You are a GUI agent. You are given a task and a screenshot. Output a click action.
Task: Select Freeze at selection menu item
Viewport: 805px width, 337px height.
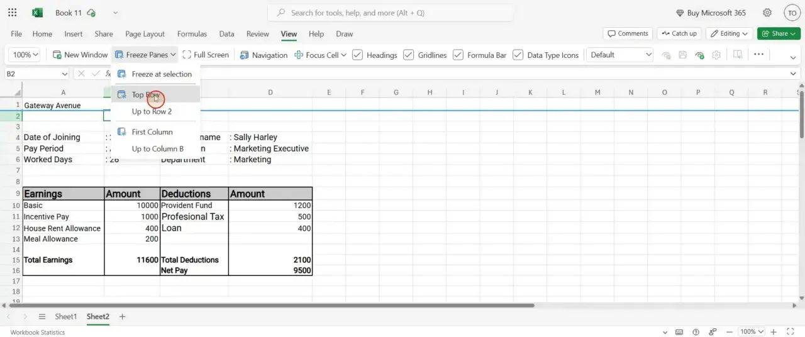155,74
